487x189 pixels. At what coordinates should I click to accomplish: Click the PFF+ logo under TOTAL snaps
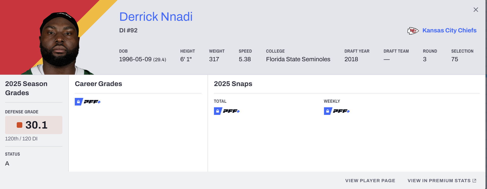tap(231, 111)
